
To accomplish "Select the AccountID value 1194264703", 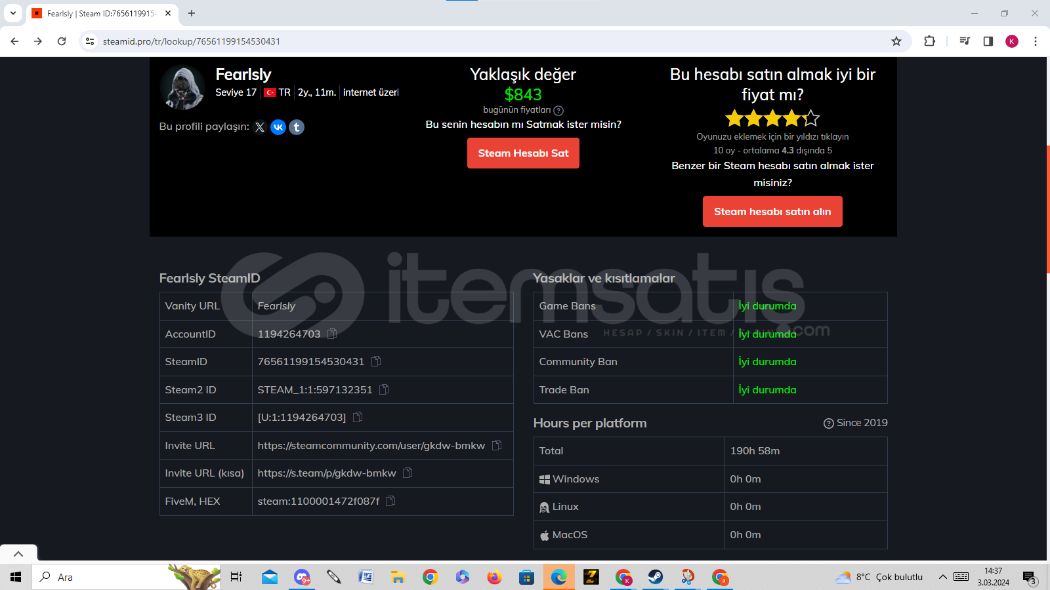I will 289,334.
